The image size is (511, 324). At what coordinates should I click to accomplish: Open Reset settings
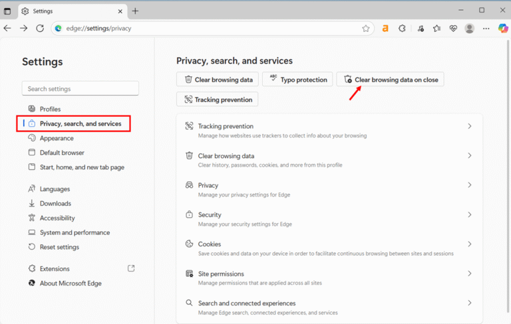pos(59,247)
